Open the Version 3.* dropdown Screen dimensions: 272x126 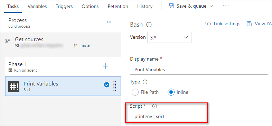point(169,37)
